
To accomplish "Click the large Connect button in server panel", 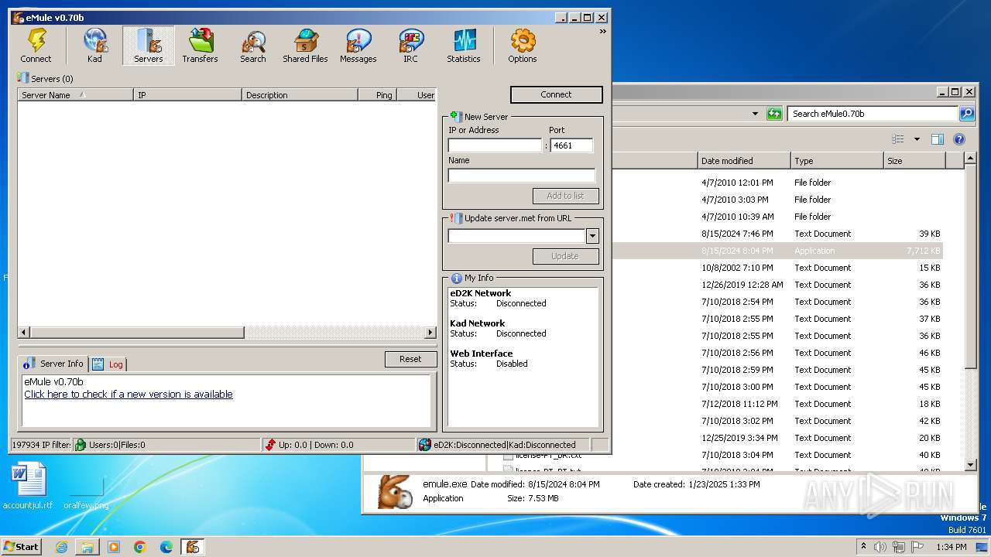I will tap(556, 94).
